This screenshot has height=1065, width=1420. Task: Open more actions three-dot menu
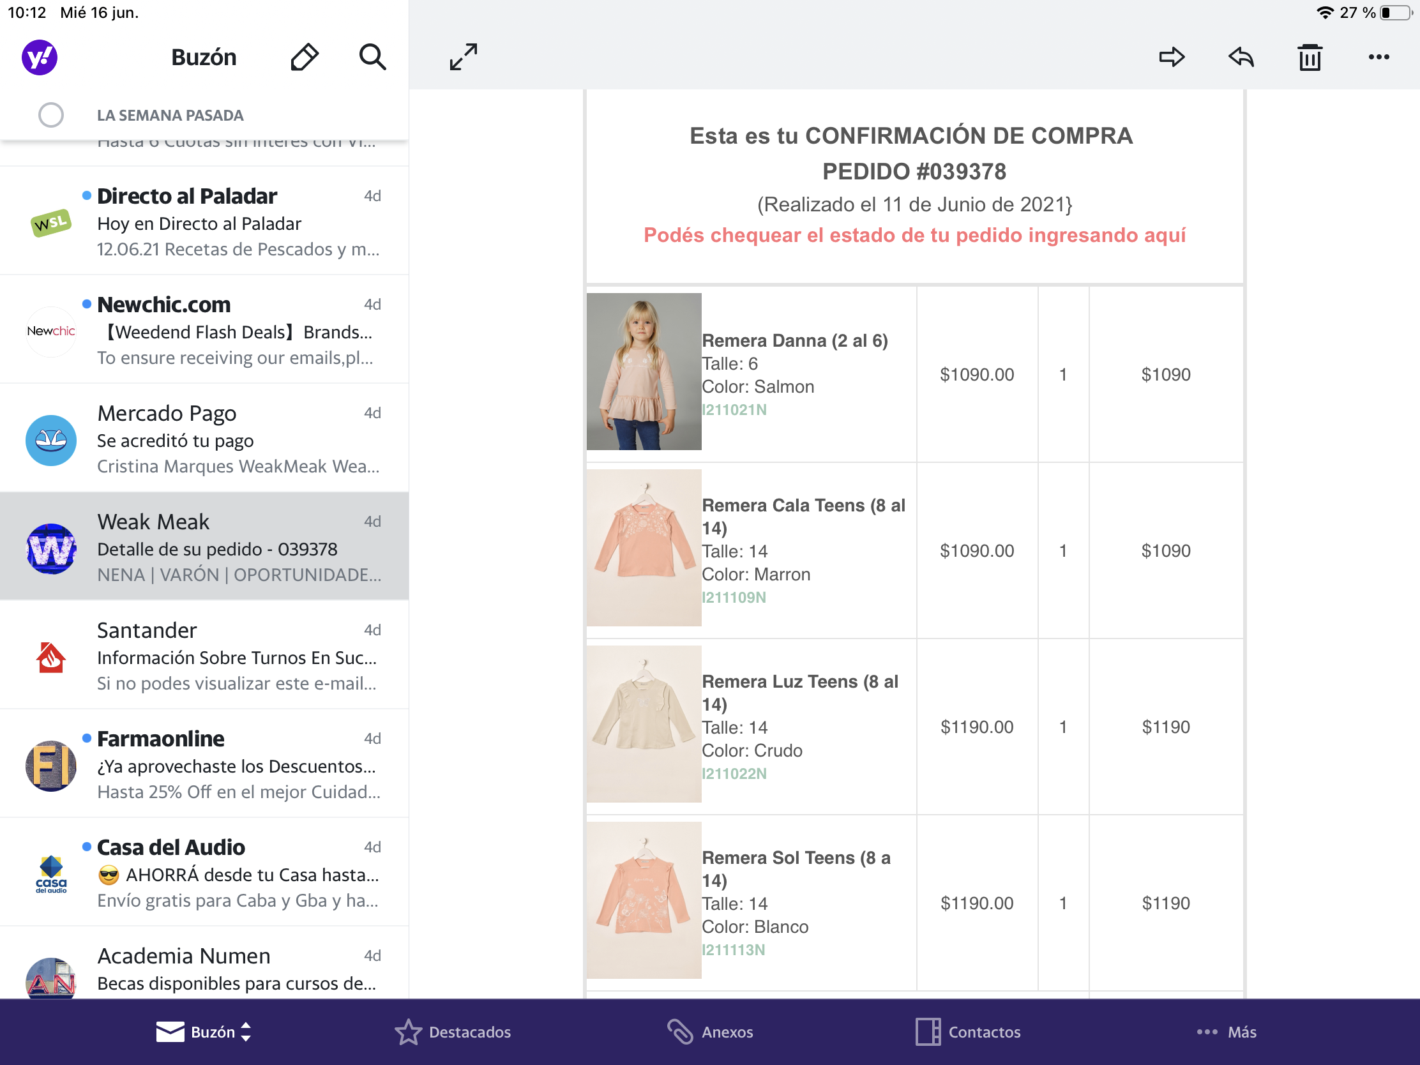(x=1378, y=57)
